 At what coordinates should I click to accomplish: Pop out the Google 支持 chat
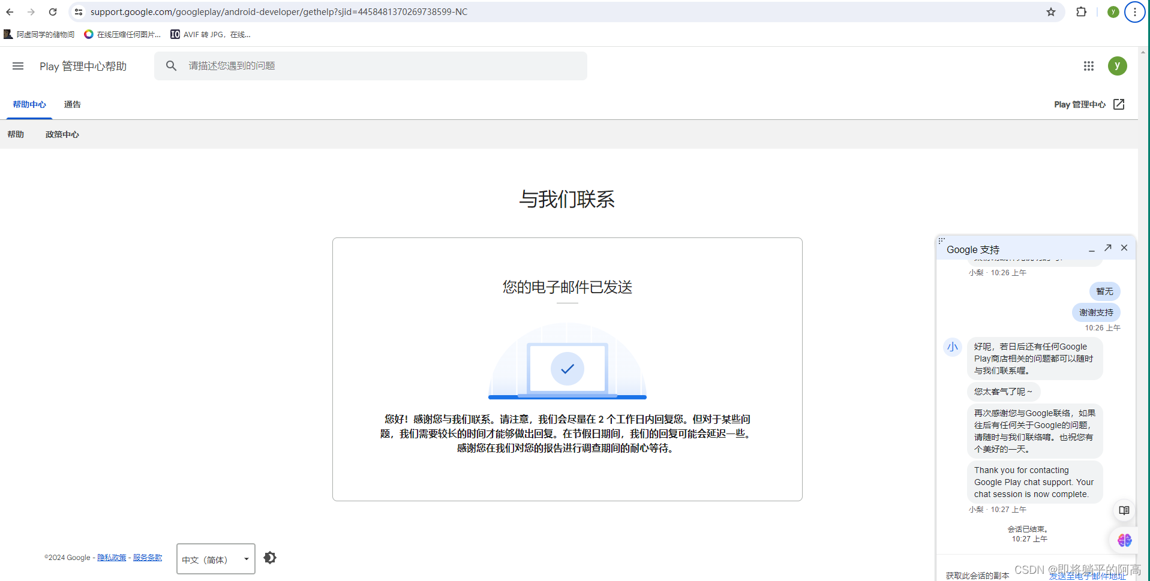(1108, 248)
